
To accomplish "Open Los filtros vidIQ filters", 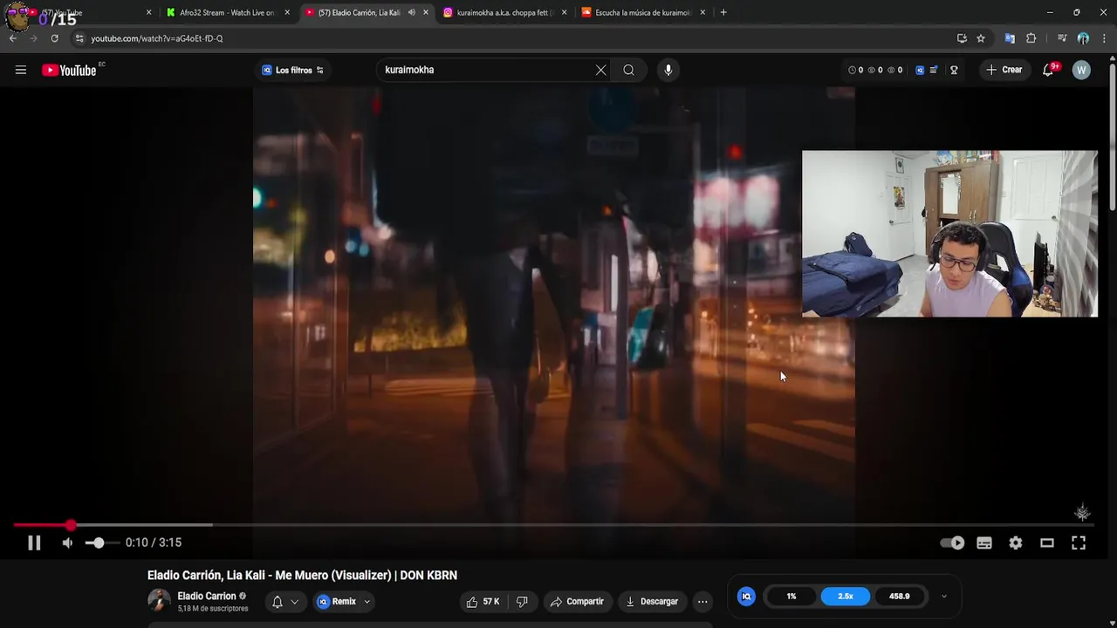I will tap(293, 70).
